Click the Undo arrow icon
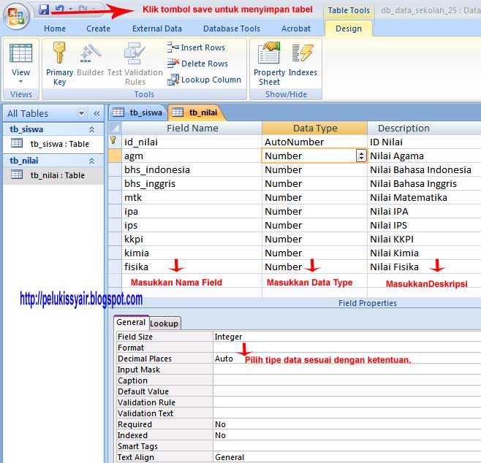The image size is (481, 463). click(60, 9)
